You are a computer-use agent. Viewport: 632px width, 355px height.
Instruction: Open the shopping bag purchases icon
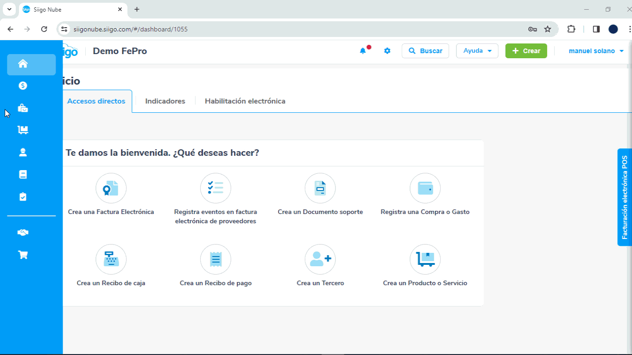click(23, 108)
